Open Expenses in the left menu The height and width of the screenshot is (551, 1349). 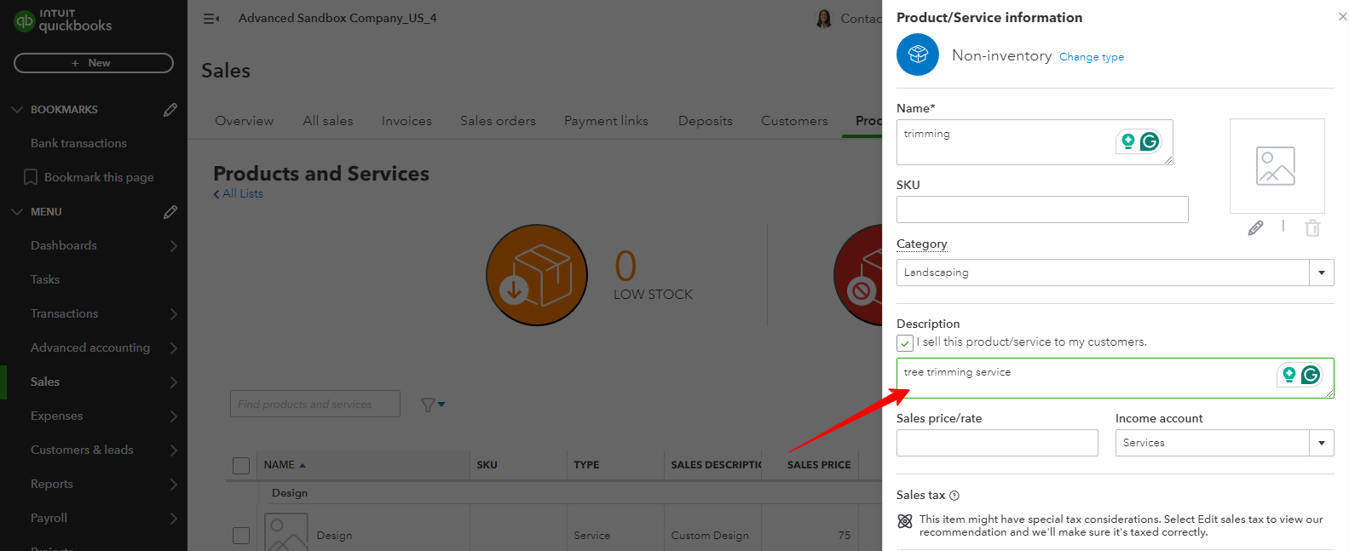tap(57, 416)
